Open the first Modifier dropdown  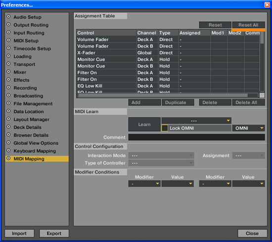(x=144, y=184)
